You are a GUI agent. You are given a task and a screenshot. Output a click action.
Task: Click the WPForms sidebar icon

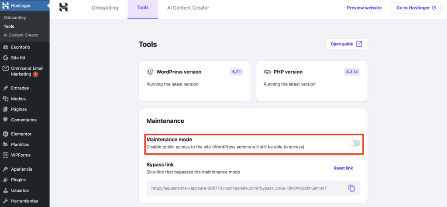click(6, 155)
